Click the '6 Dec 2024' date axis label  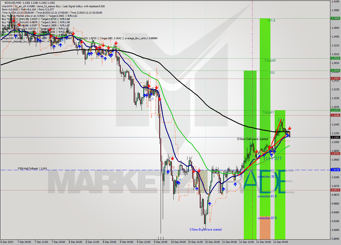click(x=6, y=242)
